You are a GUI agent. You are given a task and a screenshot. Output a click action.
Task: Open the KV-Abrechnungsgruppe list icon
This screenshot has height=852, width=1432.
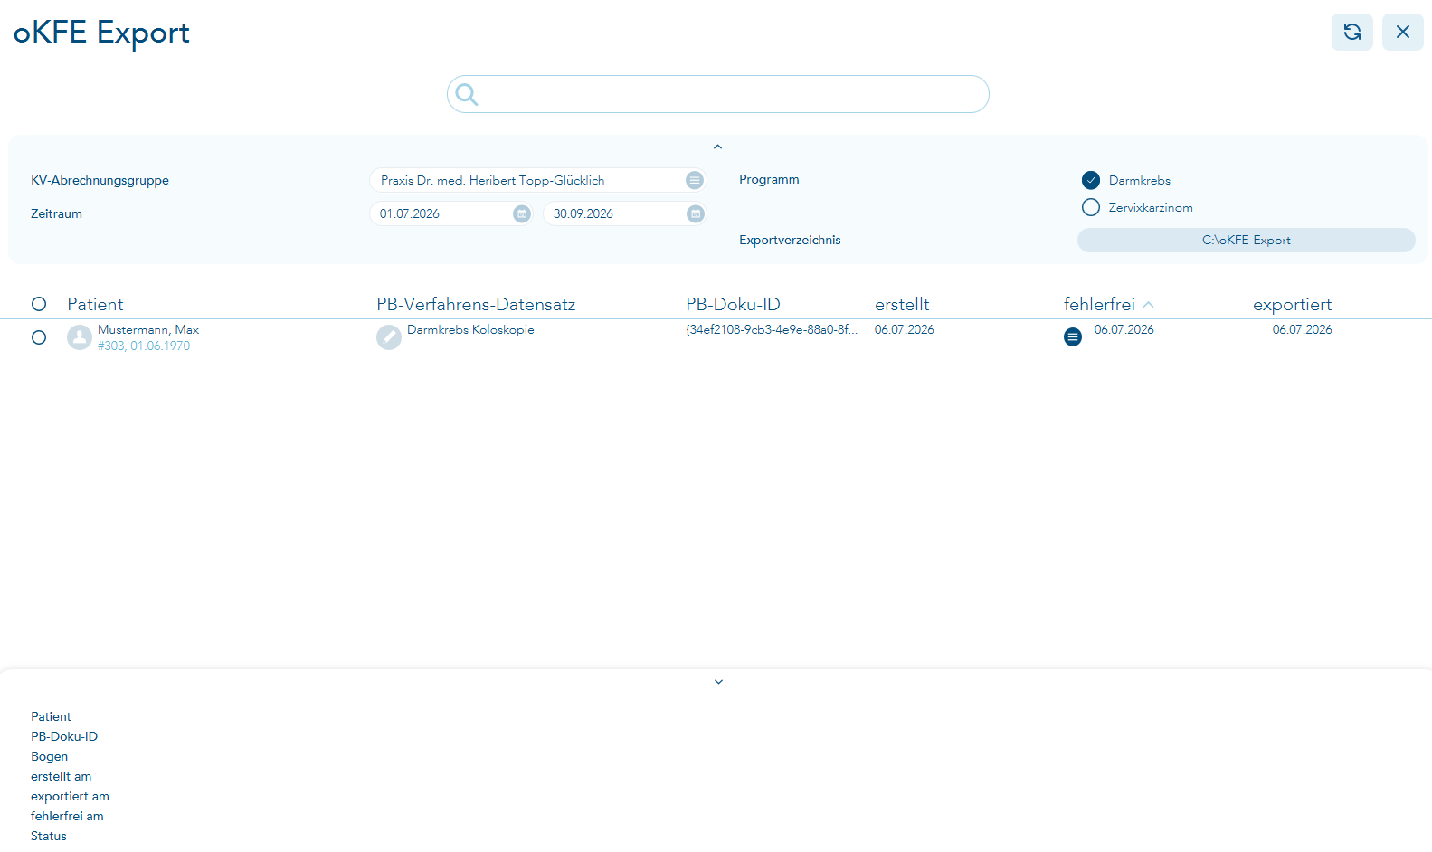(694, 180)
